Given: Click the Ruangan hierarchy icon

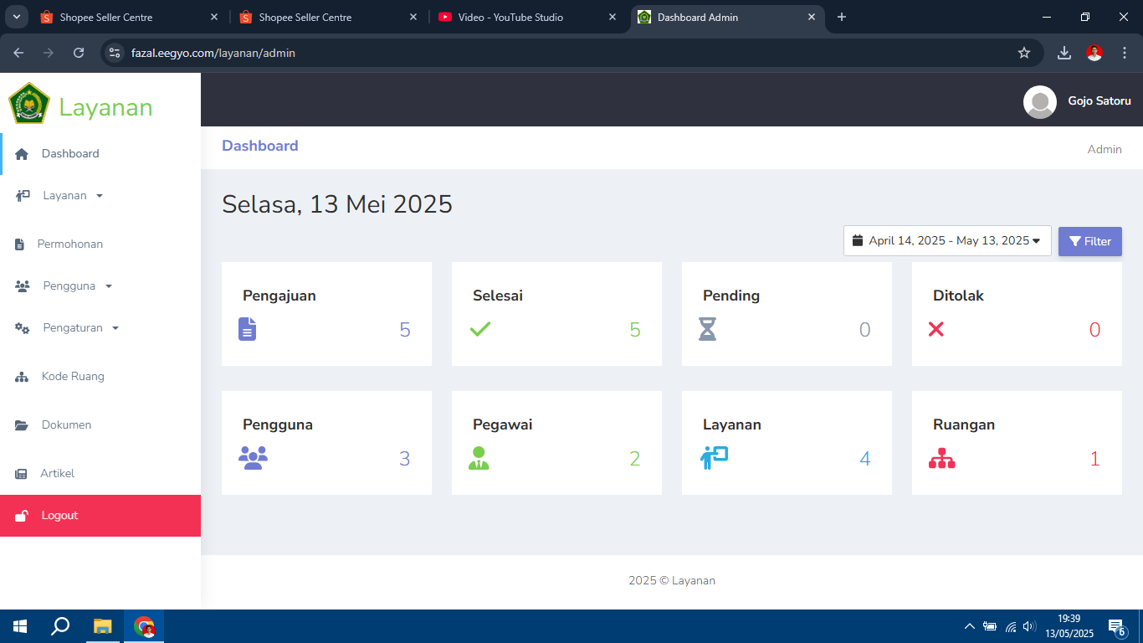Looking at the screenshot, I should pos(941,458).
